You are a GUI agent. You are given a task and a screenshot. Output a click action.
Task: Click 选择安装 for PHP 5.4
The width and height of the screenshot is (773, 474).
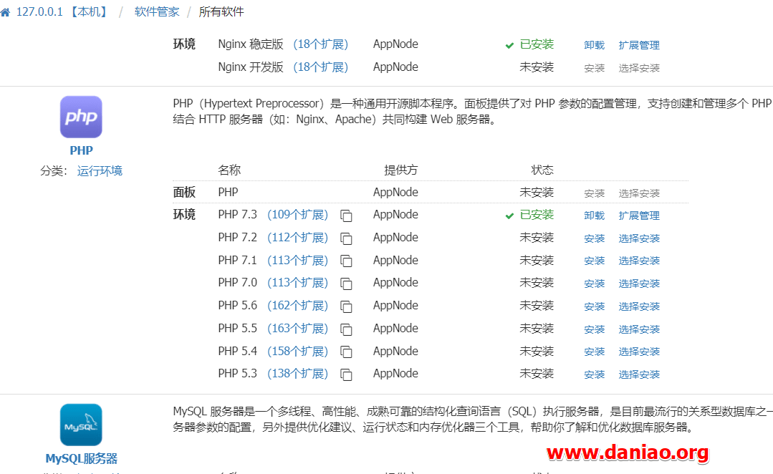tap(639, 352)
